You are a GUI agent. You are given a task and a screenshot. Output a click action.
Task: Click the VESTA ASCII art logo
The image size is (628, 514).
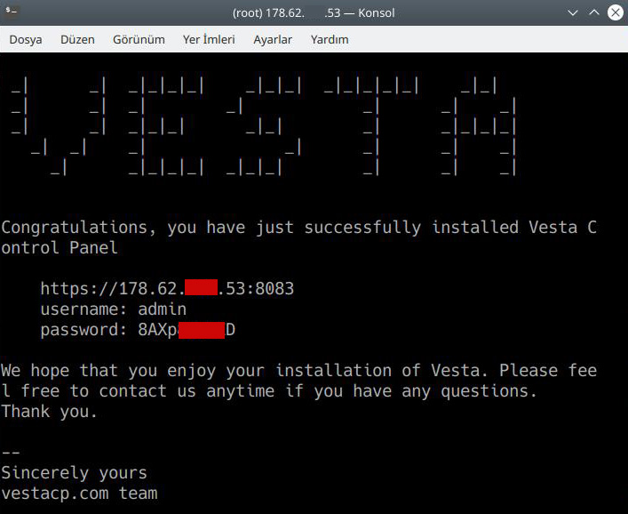click(264, 127)
